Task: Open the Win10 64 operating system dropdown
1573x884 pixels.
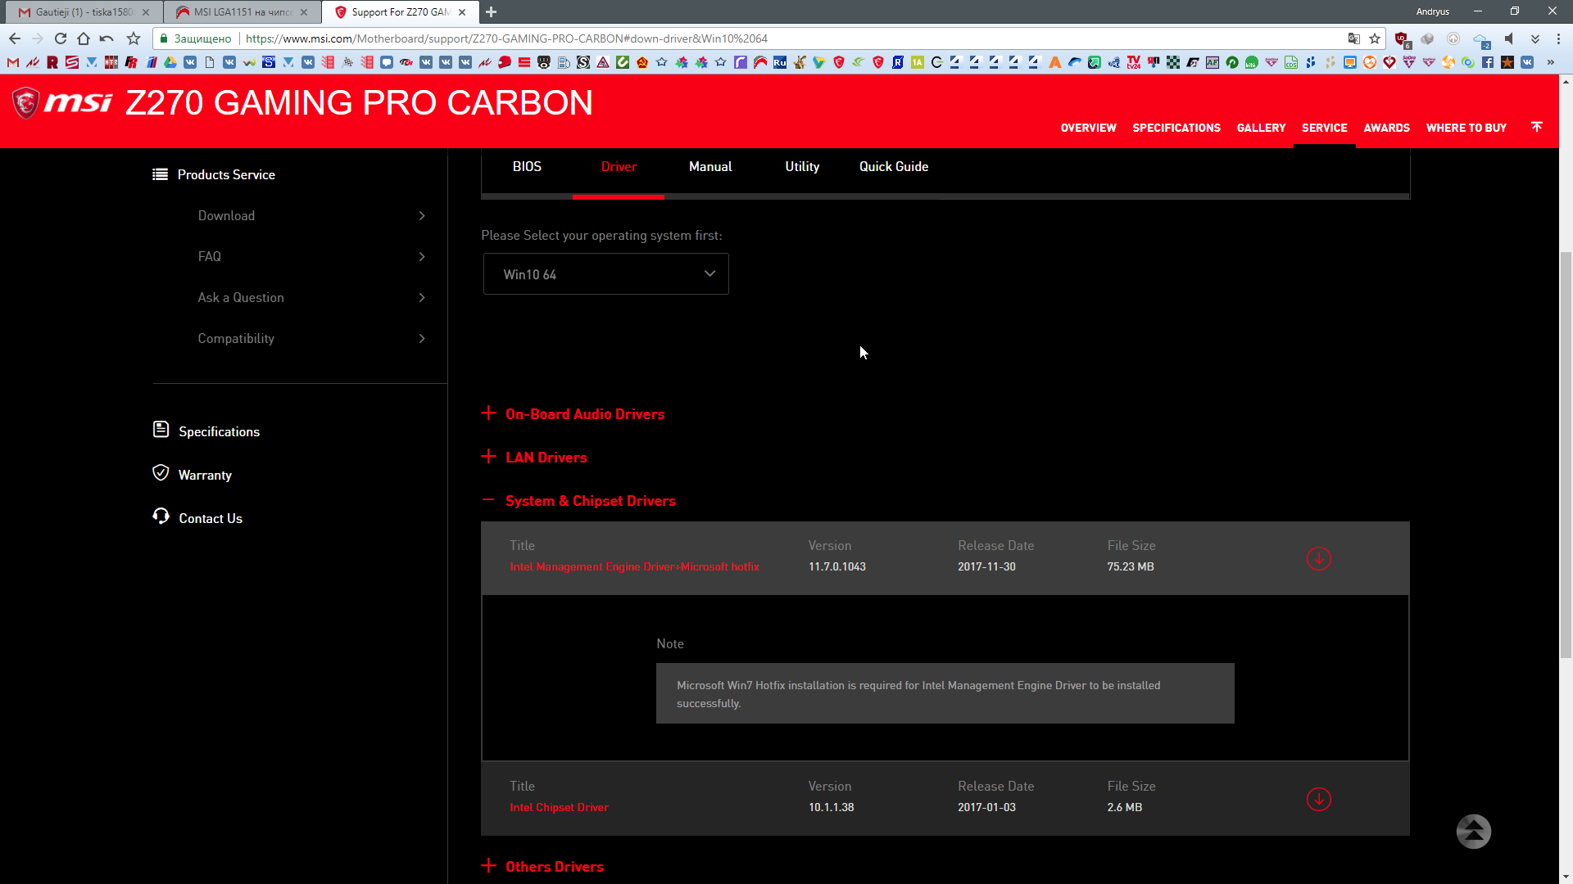Action: 605,274
